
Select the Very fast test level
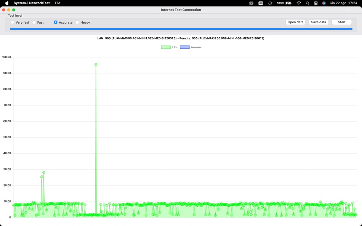click(13, 22)
